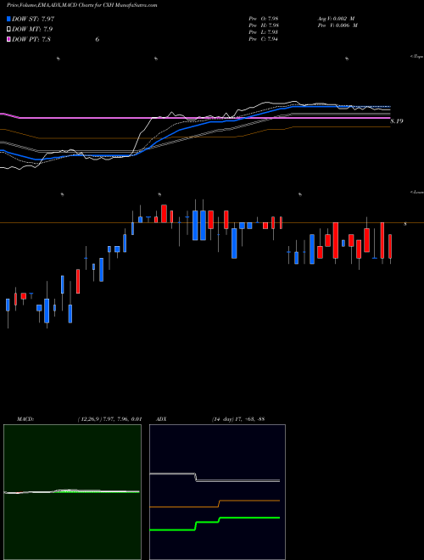424x560 pixels.
Task: Click the green line in the ADX chart
Action: click(249, 518)
